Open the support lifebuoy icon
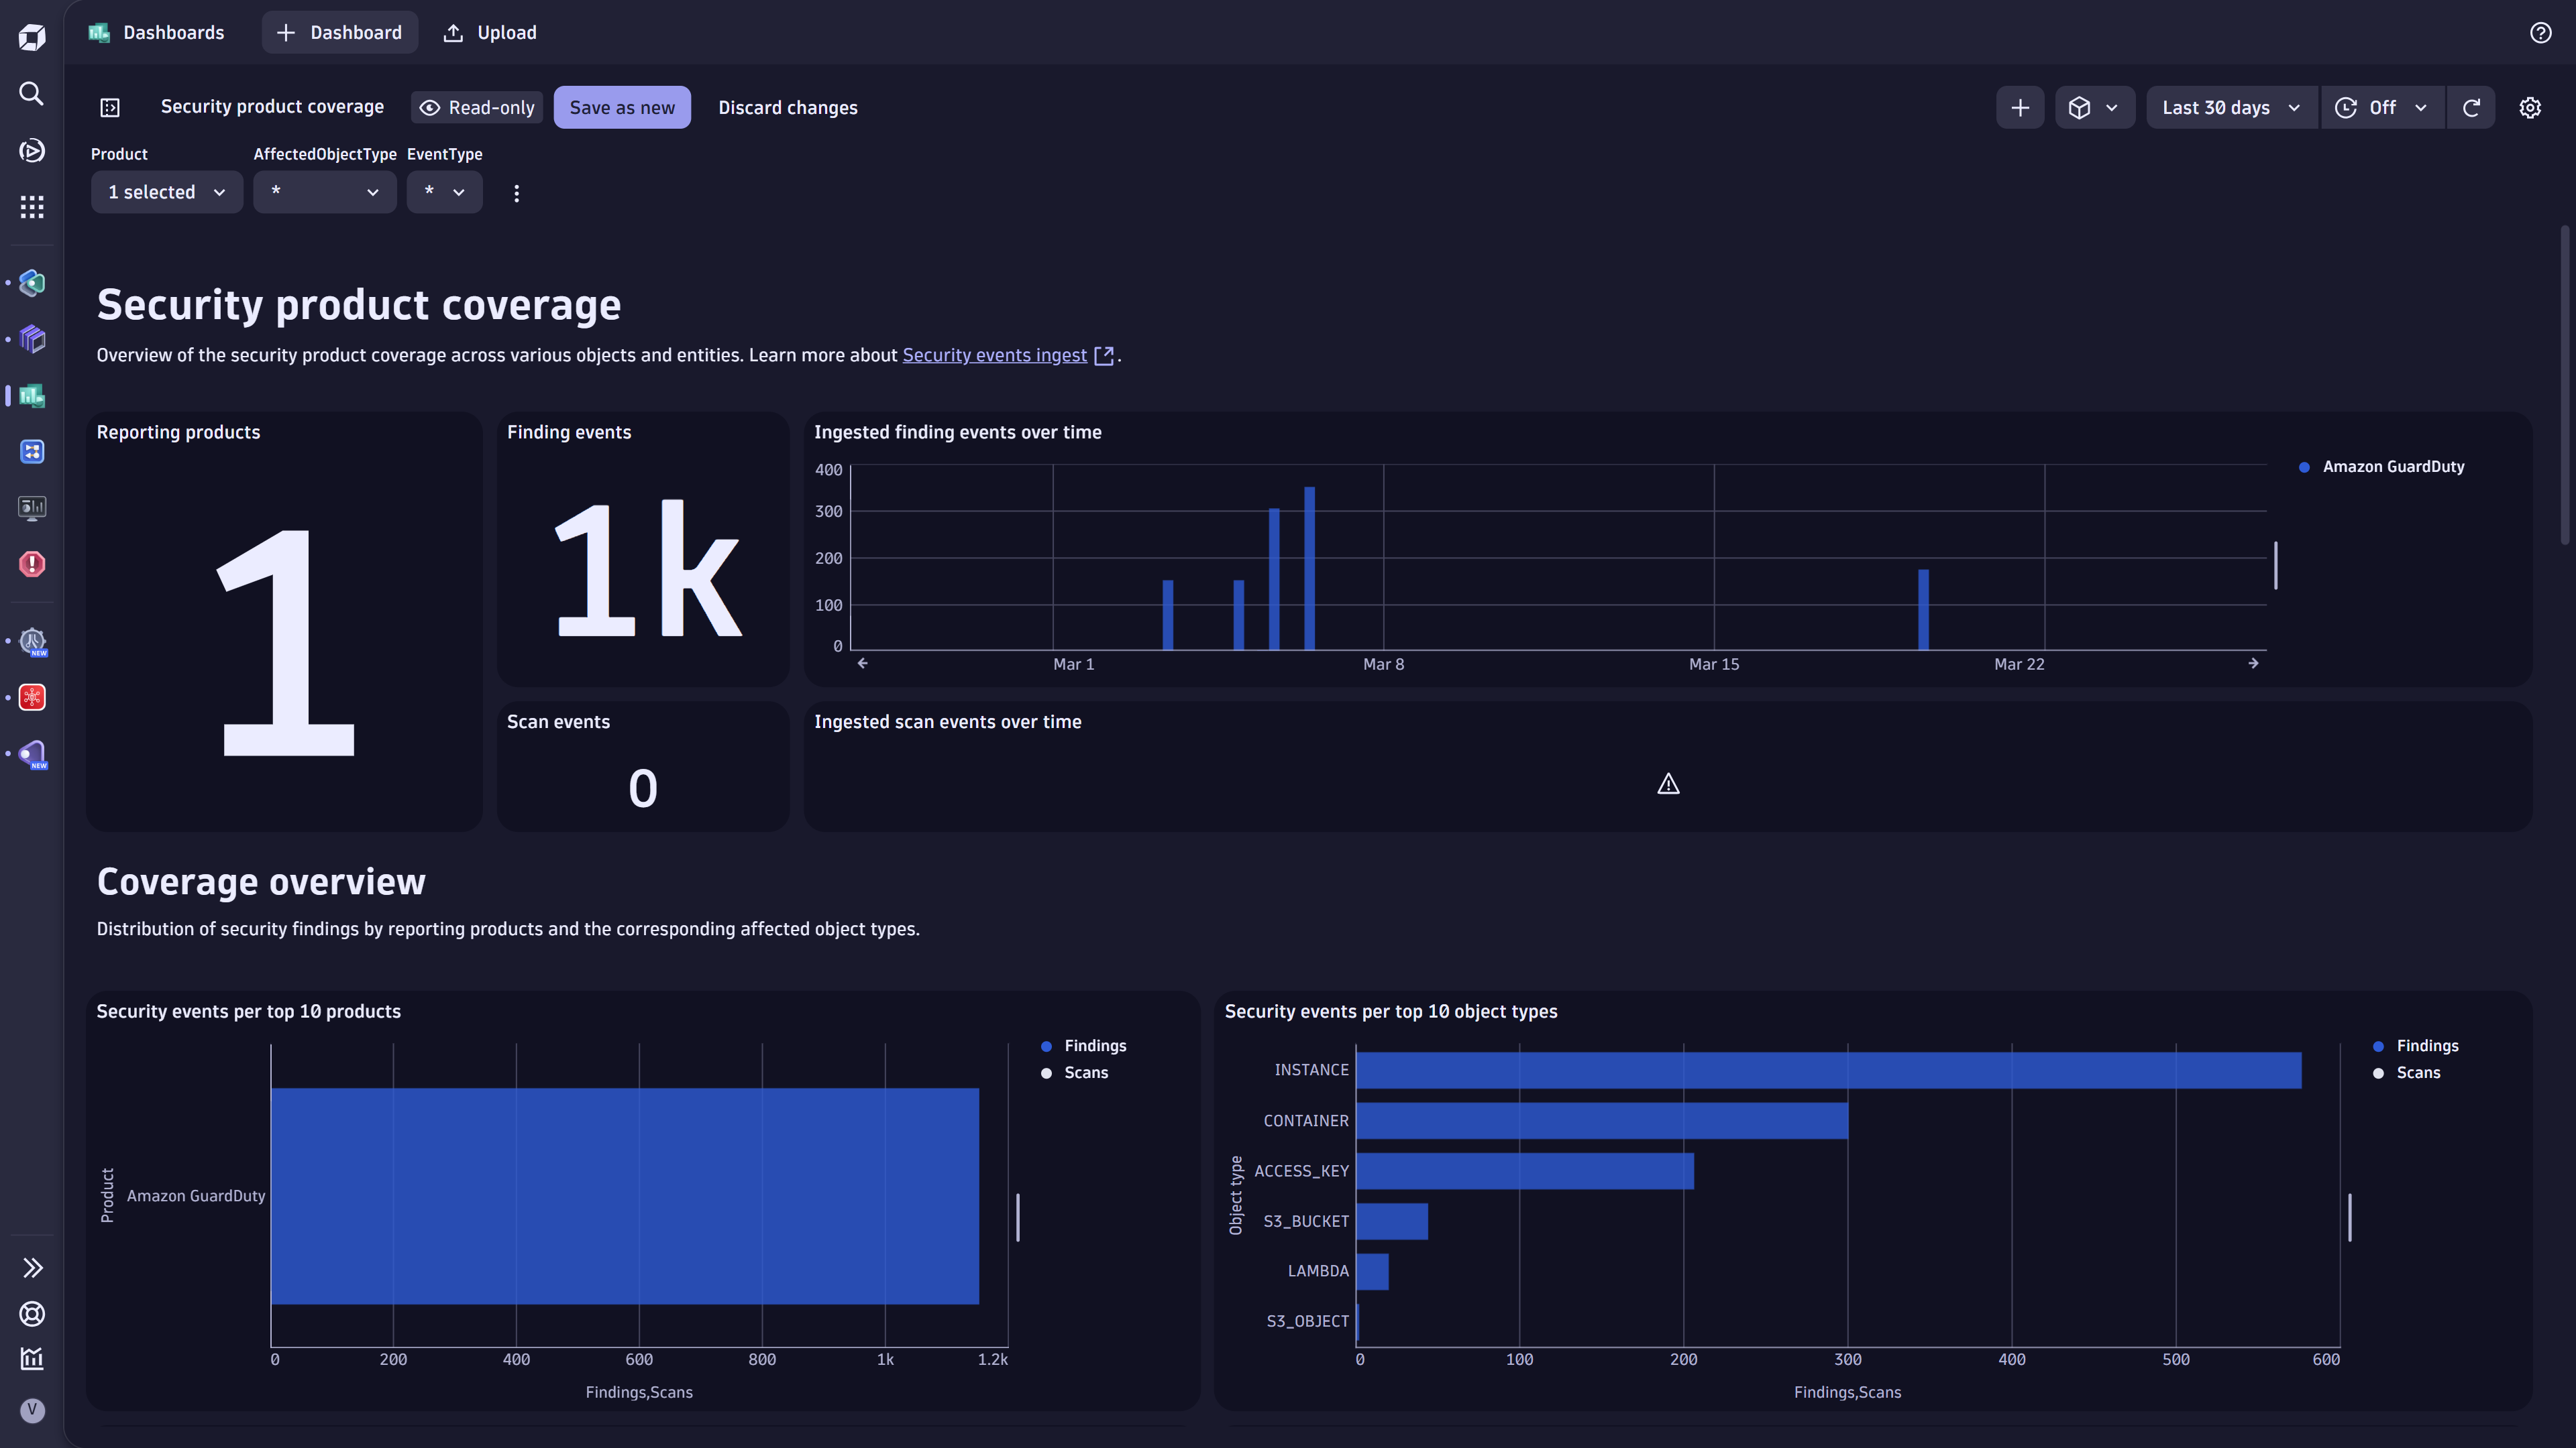 [32, 1314]
